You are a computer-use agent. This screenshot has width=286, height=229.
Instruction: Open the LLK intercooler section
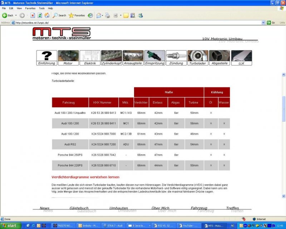coord(241,58)
